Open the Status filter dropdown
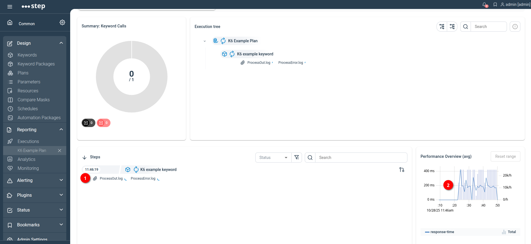This screenshot has width=531, height=244. pos(273,158)
